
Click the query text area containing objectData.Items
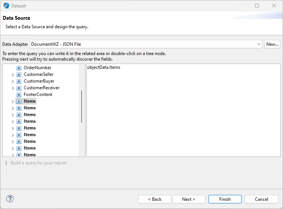pos(183,112)
